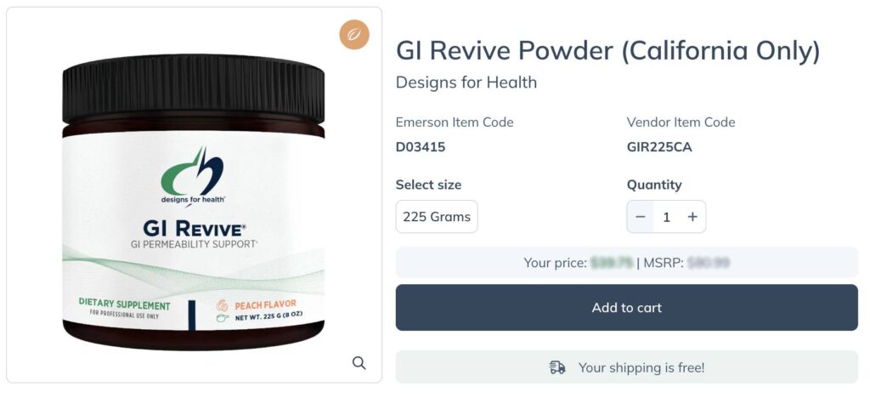
Task: Add the product to cart
Action: pyautogui.click(x=626, y=308)
